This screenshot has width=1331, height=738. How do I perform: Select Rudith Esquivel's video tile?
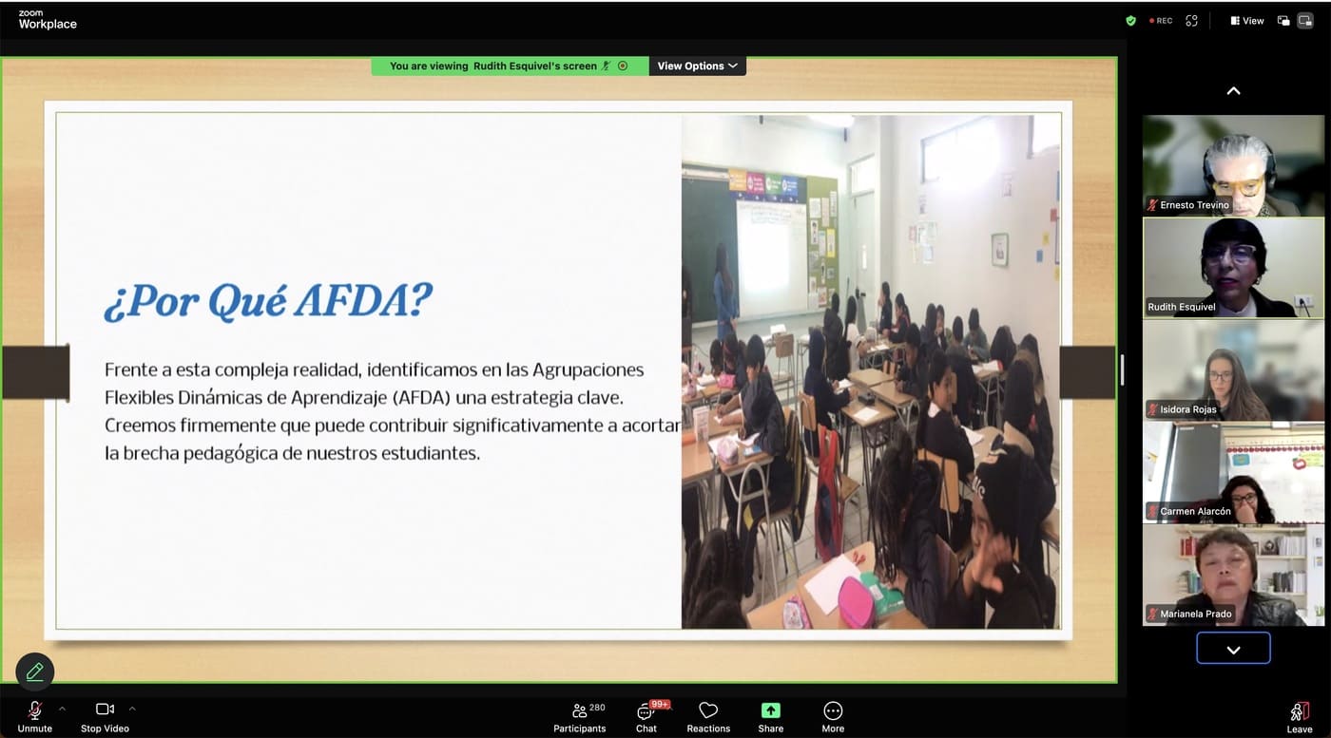[1233, 268]
